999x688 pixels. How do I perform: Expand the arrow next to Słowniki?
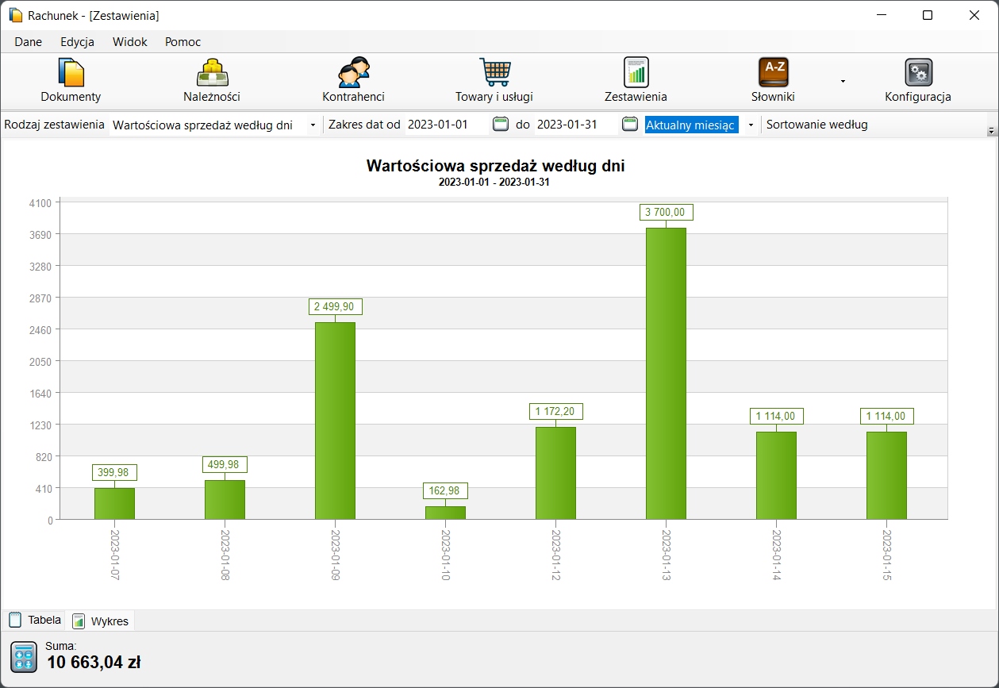click(843, 81)
